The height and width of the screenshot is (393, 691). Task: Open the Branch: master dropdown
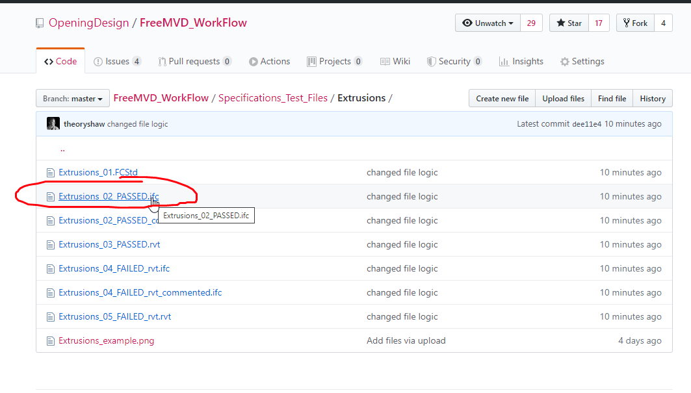(73, 99)
